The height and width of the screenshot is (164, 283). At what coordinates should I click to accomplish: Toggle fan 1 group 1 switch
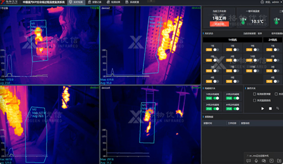216,50
